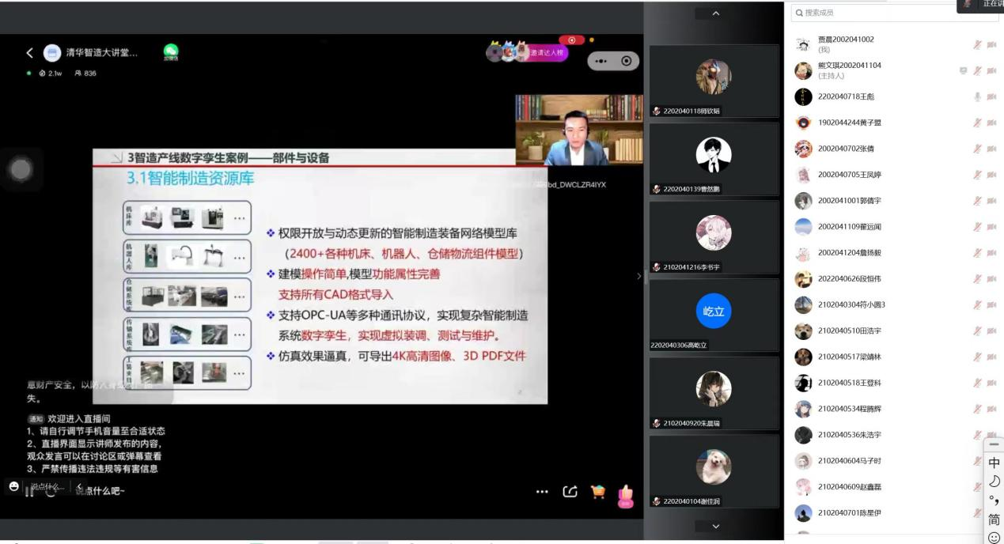Viewport: 1004px width, 544px height.
Task: Click the emoji icon in the chat bar
Action: coord(14,485)
